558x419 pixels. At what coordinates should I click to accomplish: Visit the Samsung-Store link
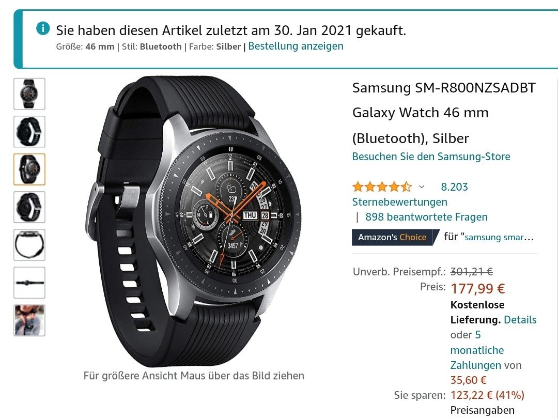click(431, 156)
